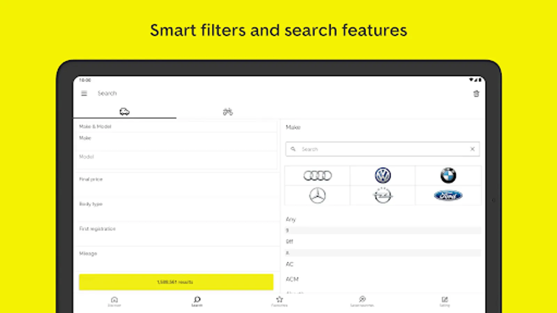Open the First registration filter

tap(176, 234)
